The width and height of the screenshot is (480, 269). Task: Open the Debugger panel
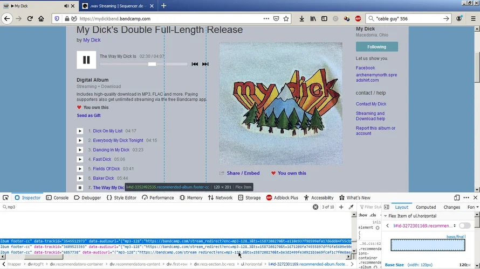click(x=87, y=198)
